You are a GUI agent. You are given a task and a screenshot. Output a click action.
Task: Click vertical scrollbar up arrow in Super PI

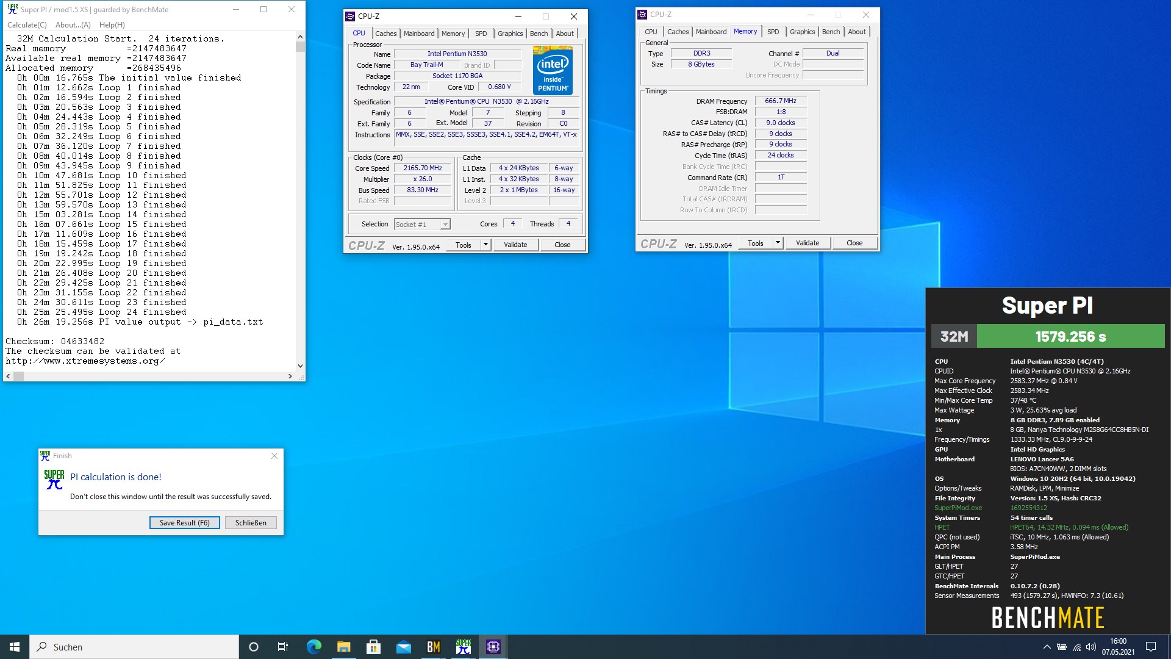(300, 37)
